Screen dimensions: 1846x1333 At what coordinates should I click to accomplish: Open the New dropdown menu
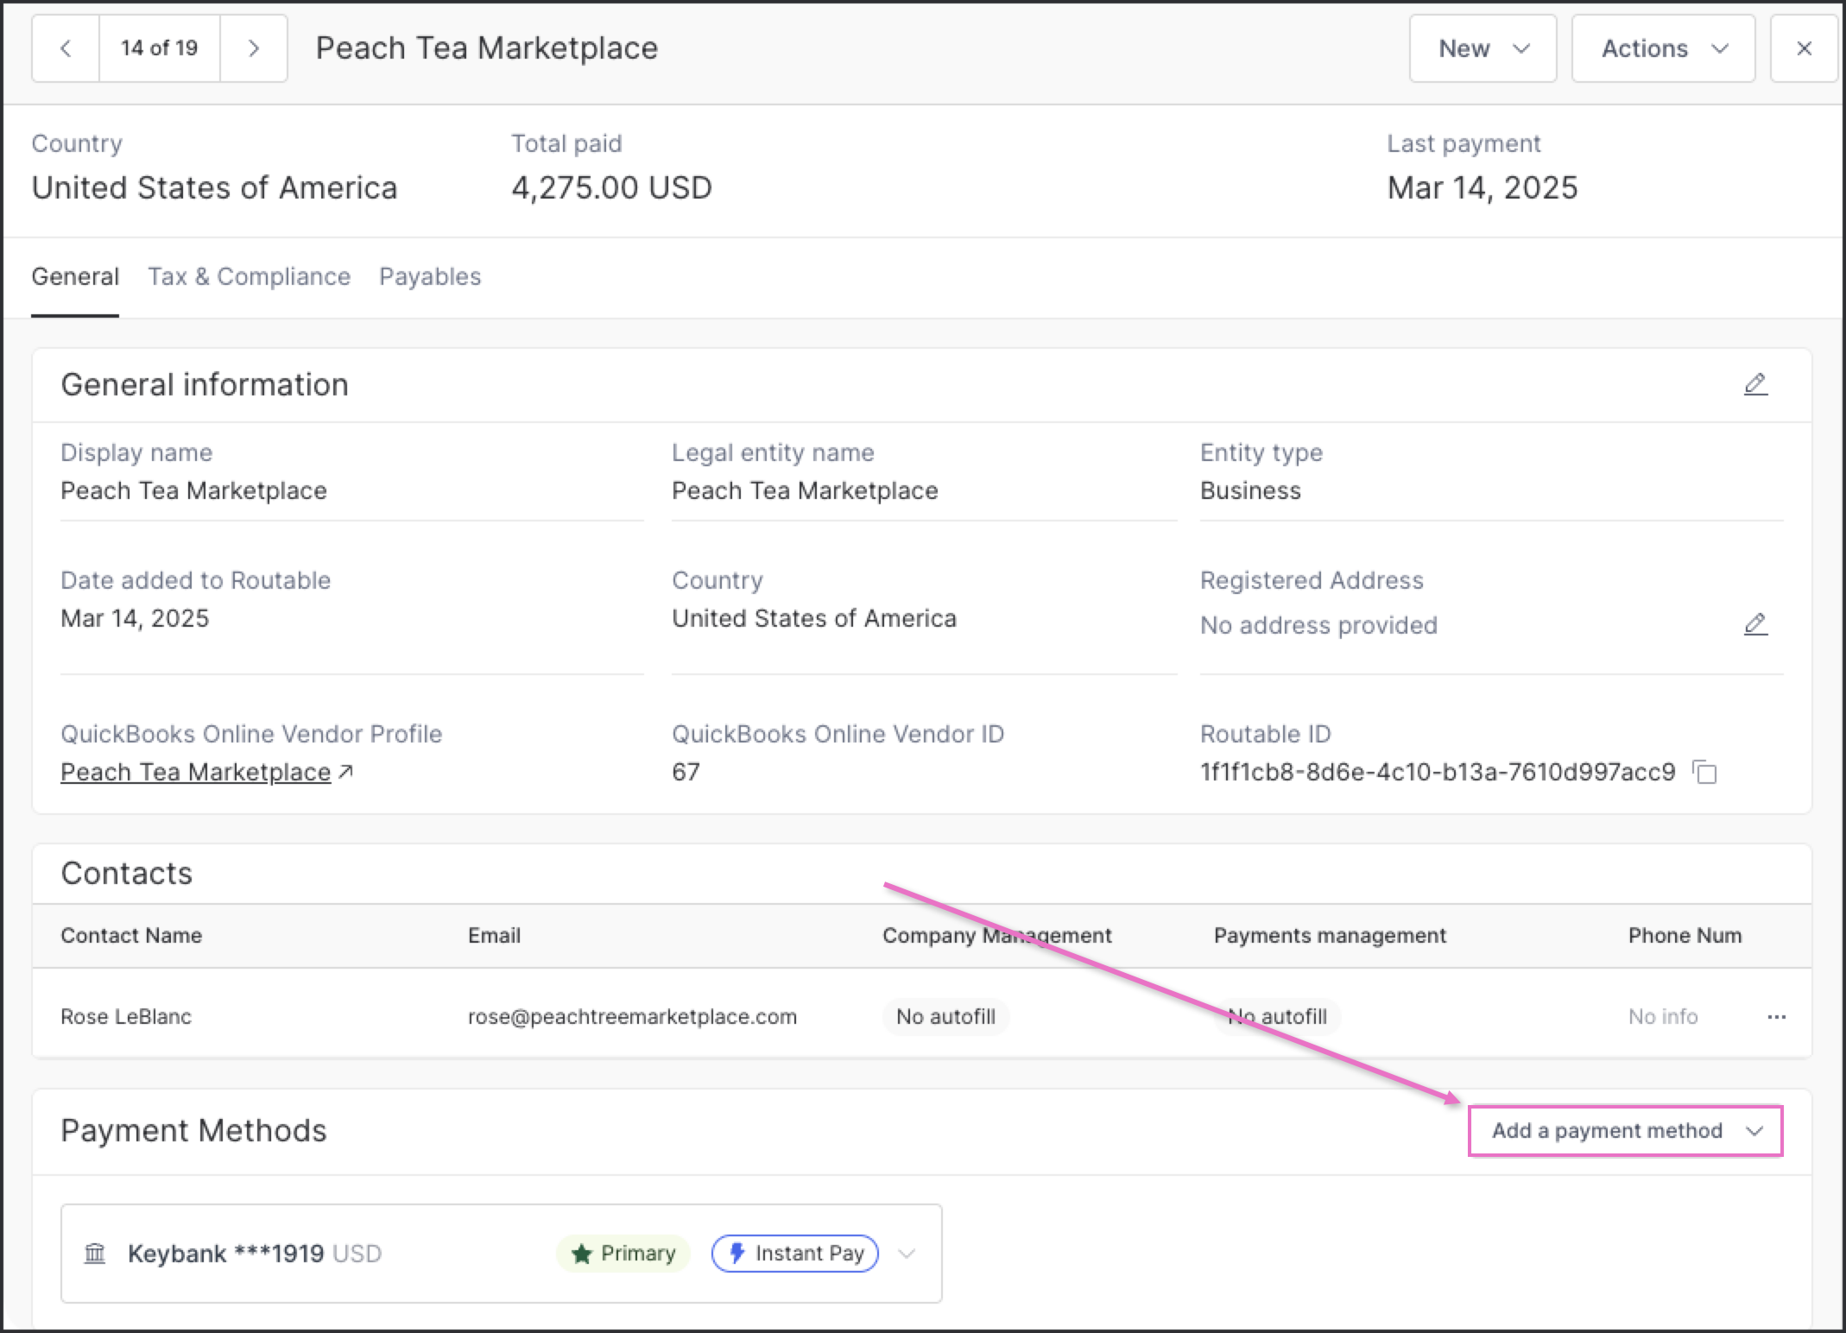1482,48
